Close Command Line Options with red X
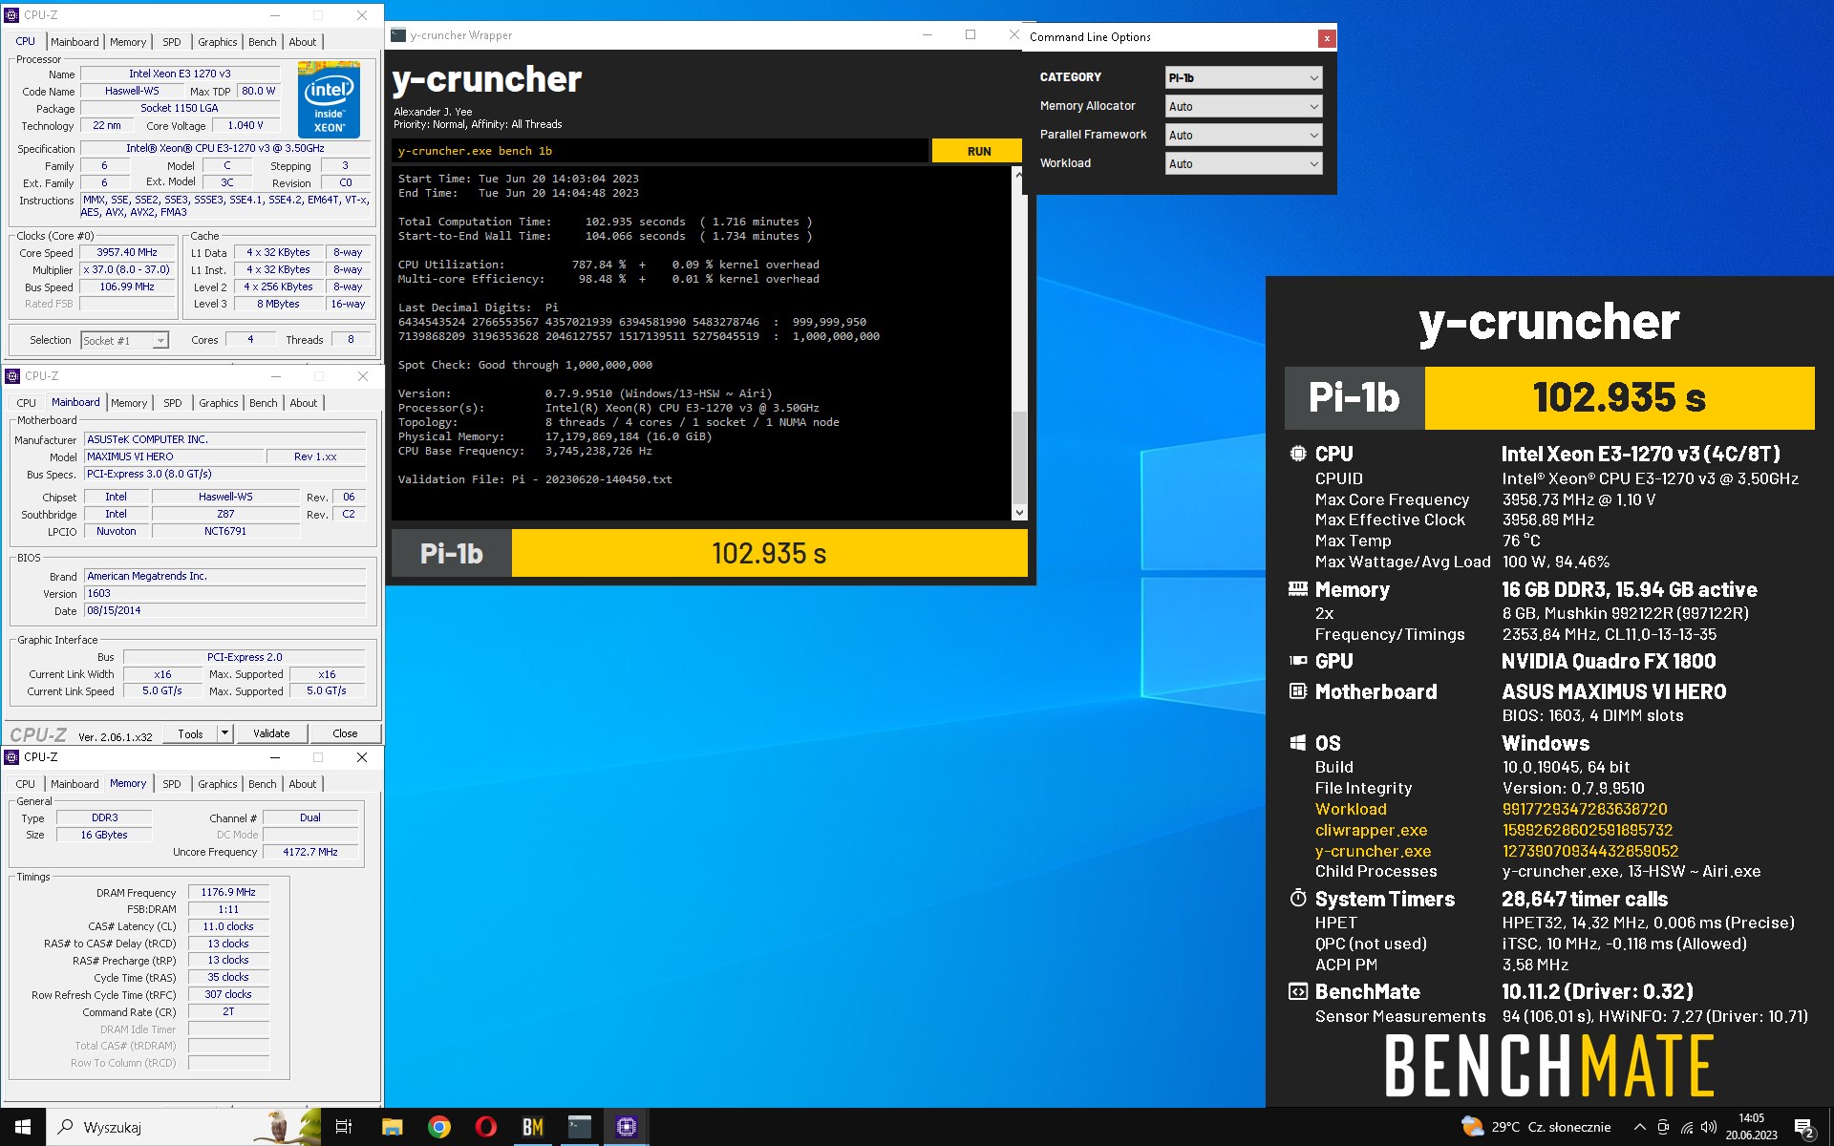1834x1146 pixels. (1327, 38)
